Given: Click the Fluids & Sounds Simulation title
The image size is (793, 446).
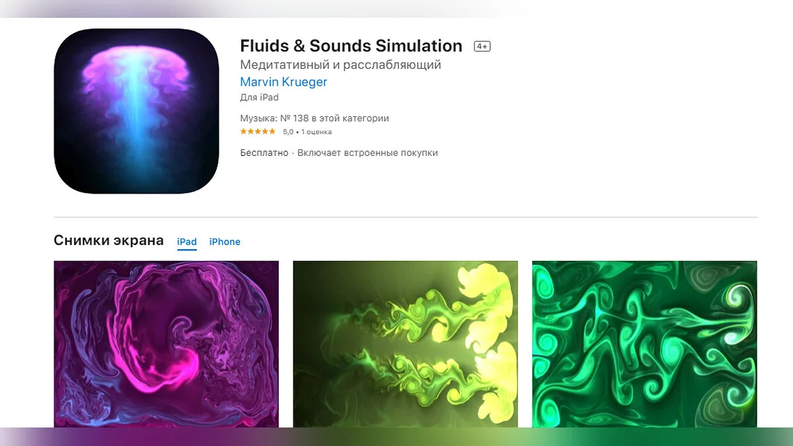Looking at the screenshot, I should pos(351,46).
